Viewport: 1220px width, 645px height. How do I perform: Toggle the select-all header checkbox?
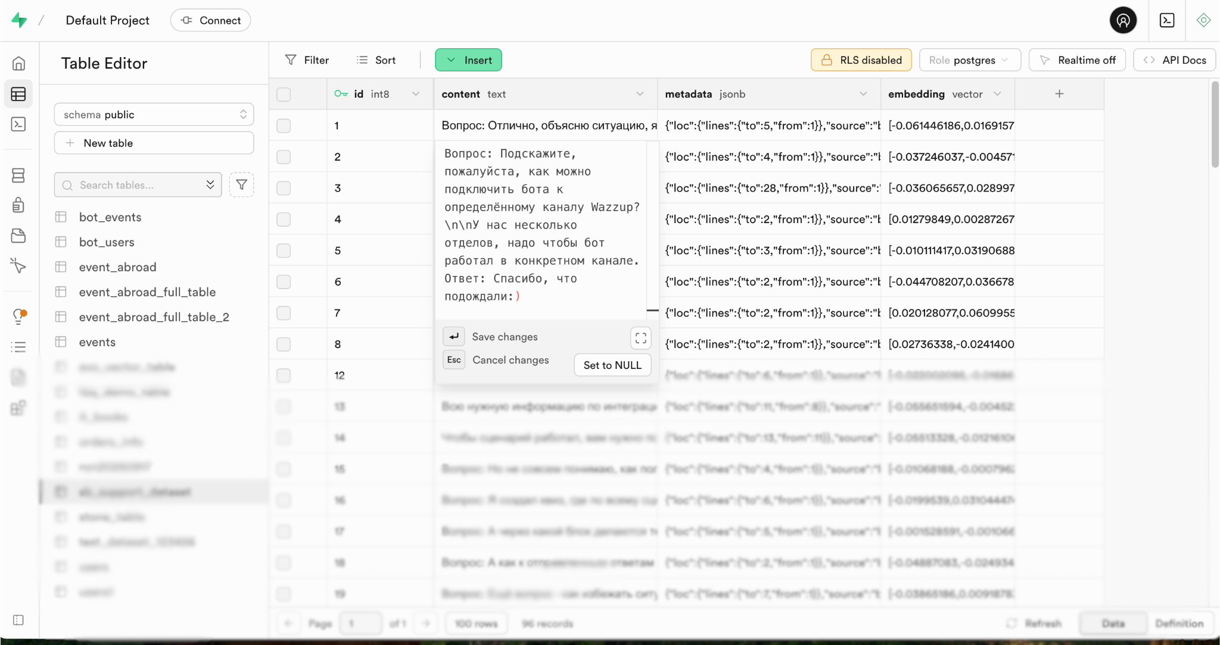[284, 94]
